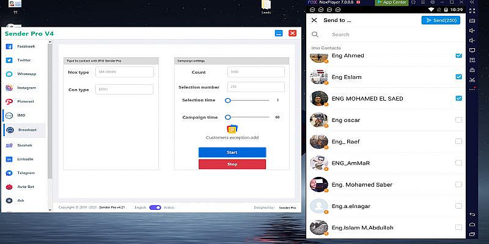This screenshot has height=244, width=489.
Task: Select the Auto Bot sidebar icon
Action: pos(9,187)
